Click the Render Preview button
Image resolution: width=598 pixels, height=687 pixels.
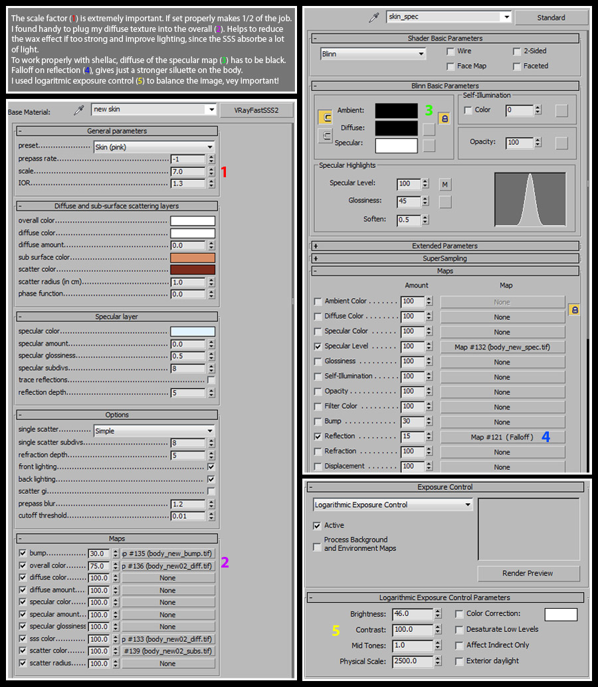coord(528,573)
